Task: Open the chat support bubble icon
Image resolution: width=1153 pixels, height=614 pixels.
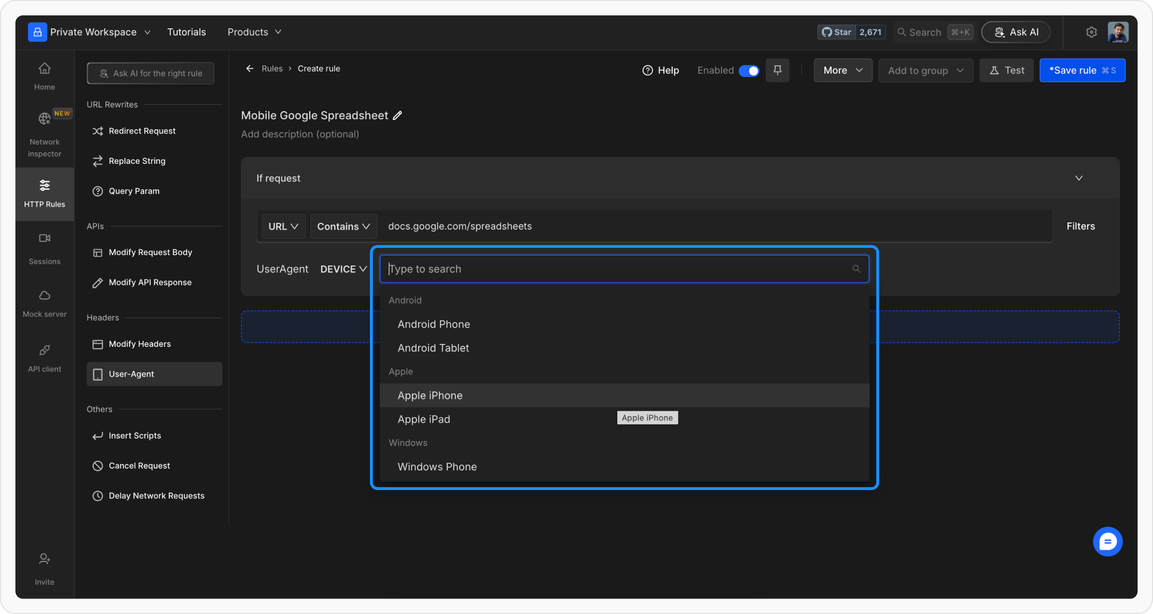Action: [1107, 541]
